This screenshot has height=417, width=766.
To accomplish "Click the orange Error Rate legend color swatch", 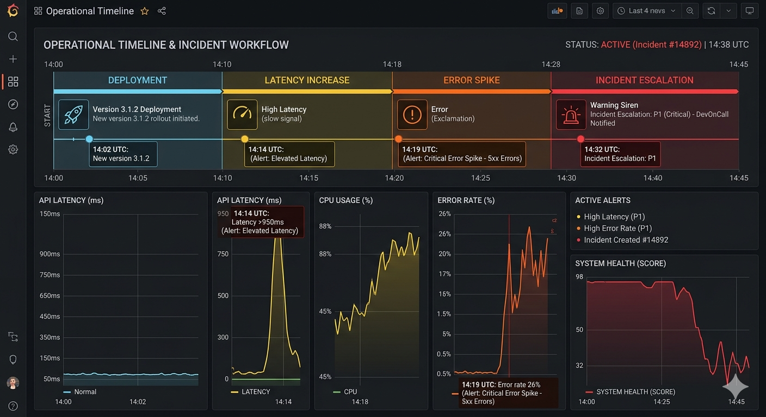I will click(x=455, y=393).
